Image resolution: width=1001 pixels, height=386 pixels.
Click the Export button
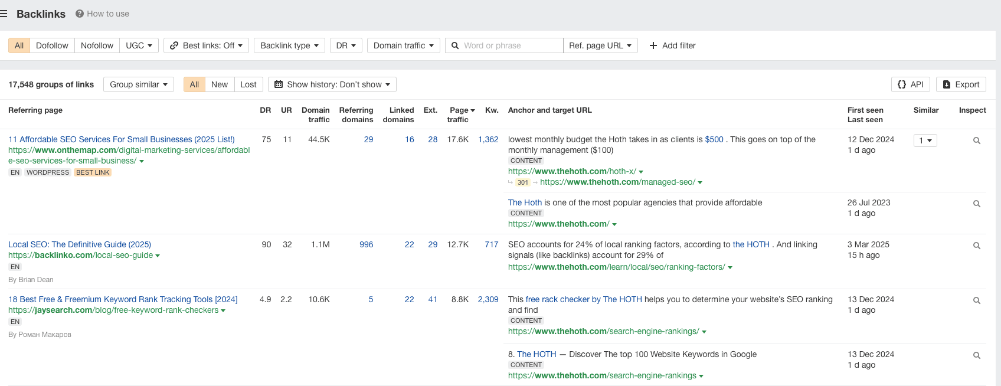(961, 84)
